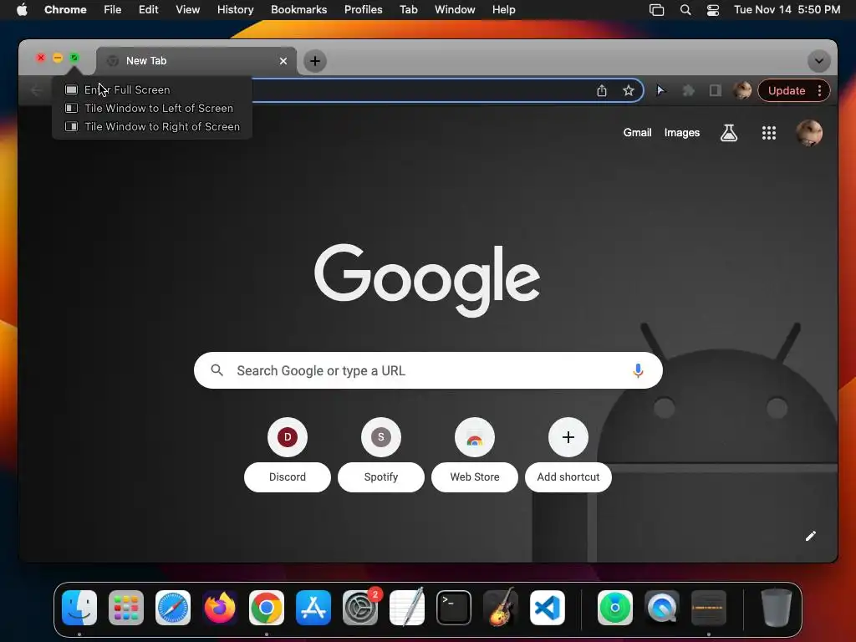Open the Web Store shortcut icon
The width and height of the screenshot is (856, 642).
(475, 436)
